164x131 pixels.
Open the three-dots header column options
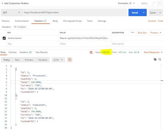[133, 32]
